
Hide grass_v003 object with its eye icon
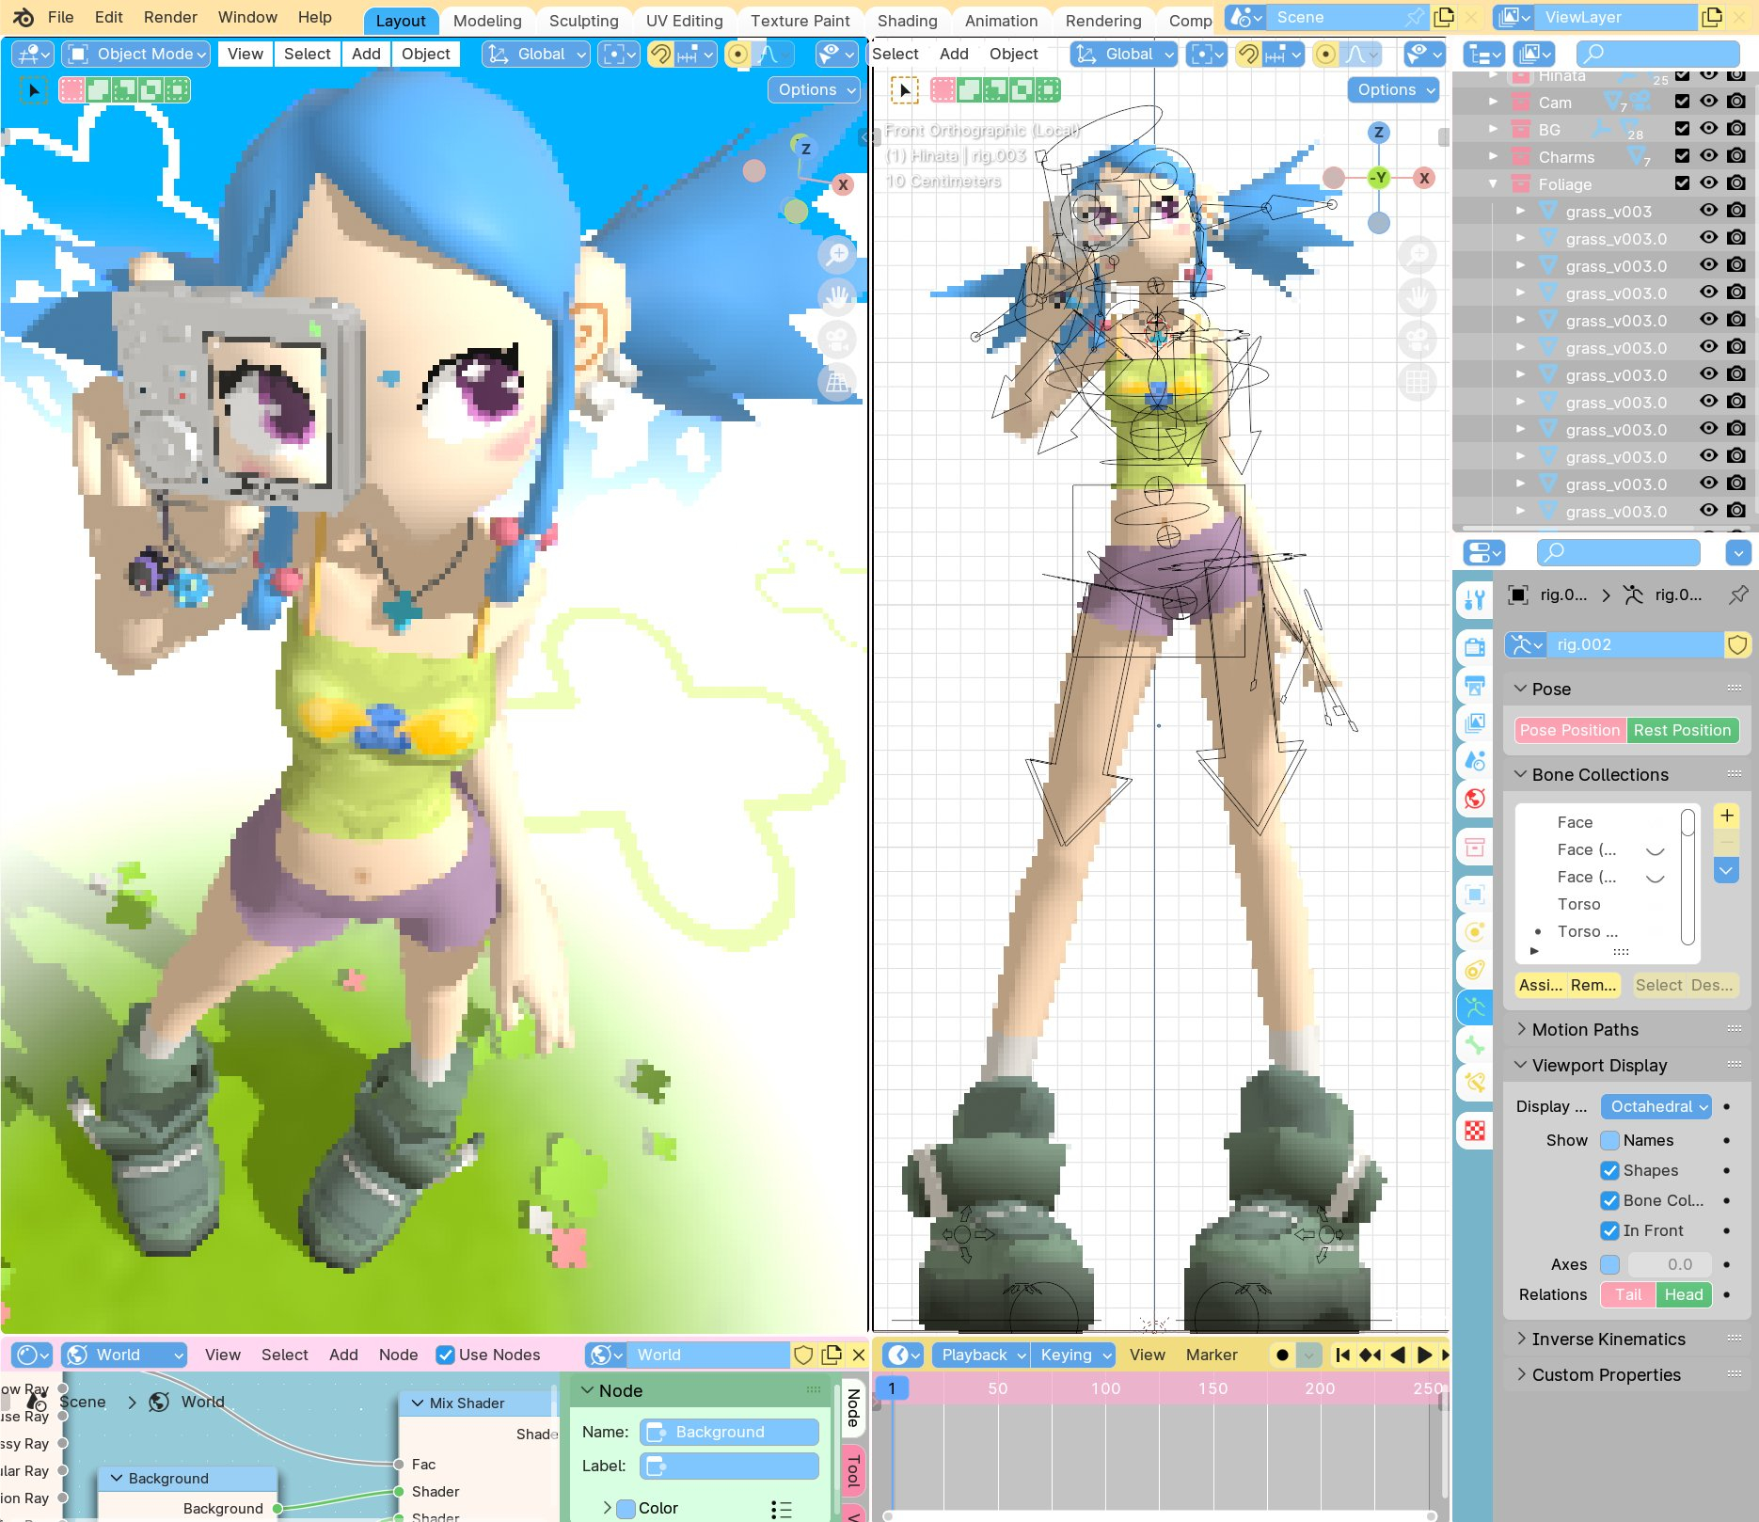tap(1709, 211)
